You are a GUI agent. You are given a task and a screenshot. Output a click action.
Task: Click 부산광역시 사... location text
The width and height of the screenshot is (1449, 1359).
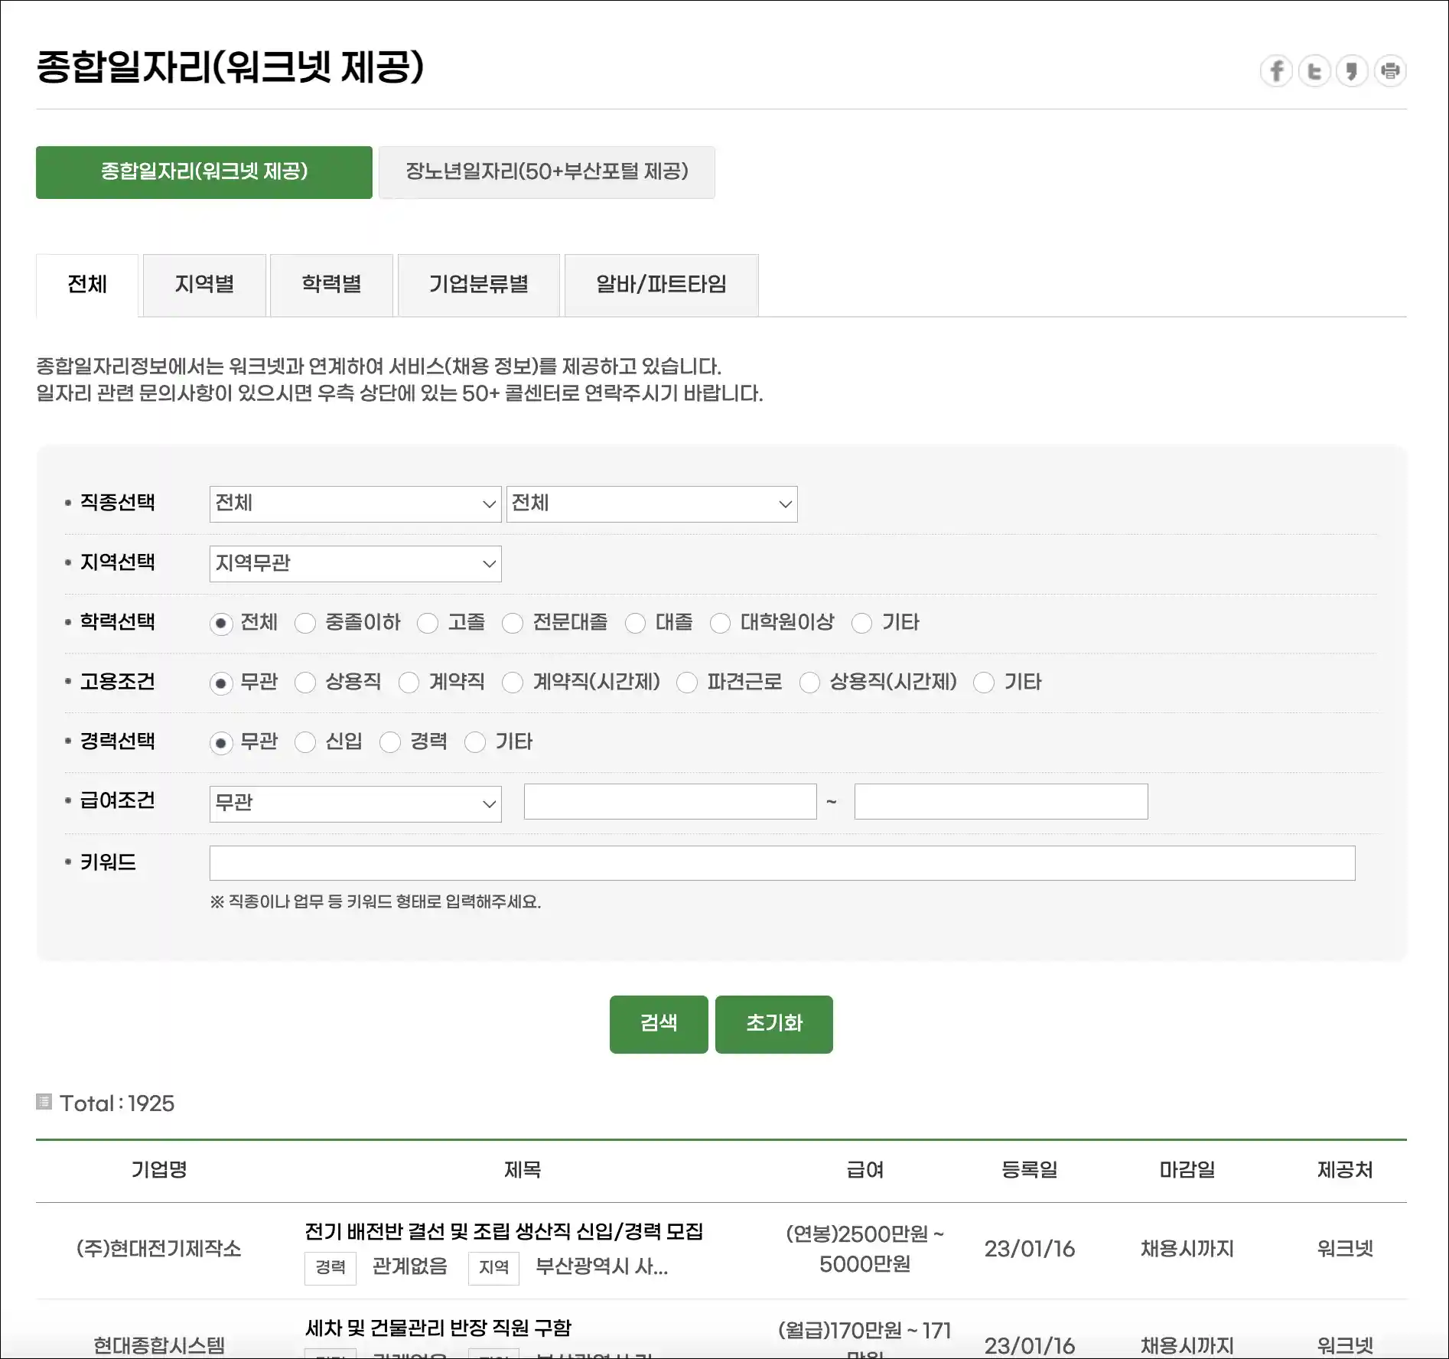[x=601, y=1266]
